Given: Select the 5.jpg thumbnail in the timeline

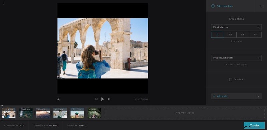Looking at the screenshot, I should click(x=77, y=113).
